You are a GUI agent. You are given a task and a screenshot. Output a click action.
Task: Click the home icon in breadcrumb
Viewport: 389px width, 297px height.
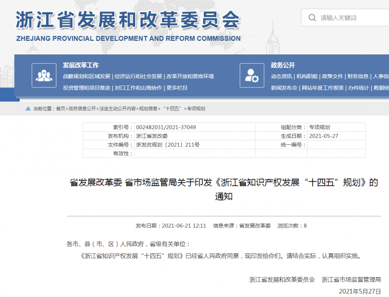[28, 109]
